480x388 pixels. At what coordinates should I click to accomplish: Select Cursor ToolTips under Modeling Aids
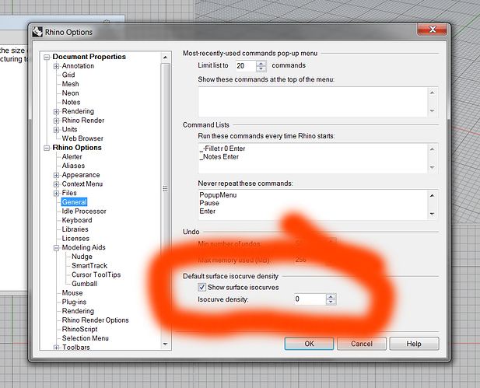click(x=96, y=274)
